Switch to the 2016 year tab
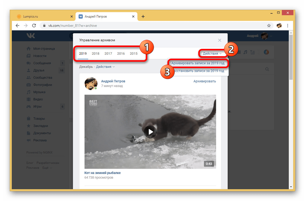This screenshot has width=305, height=201. pyautogui.click(x=121, y=53)
